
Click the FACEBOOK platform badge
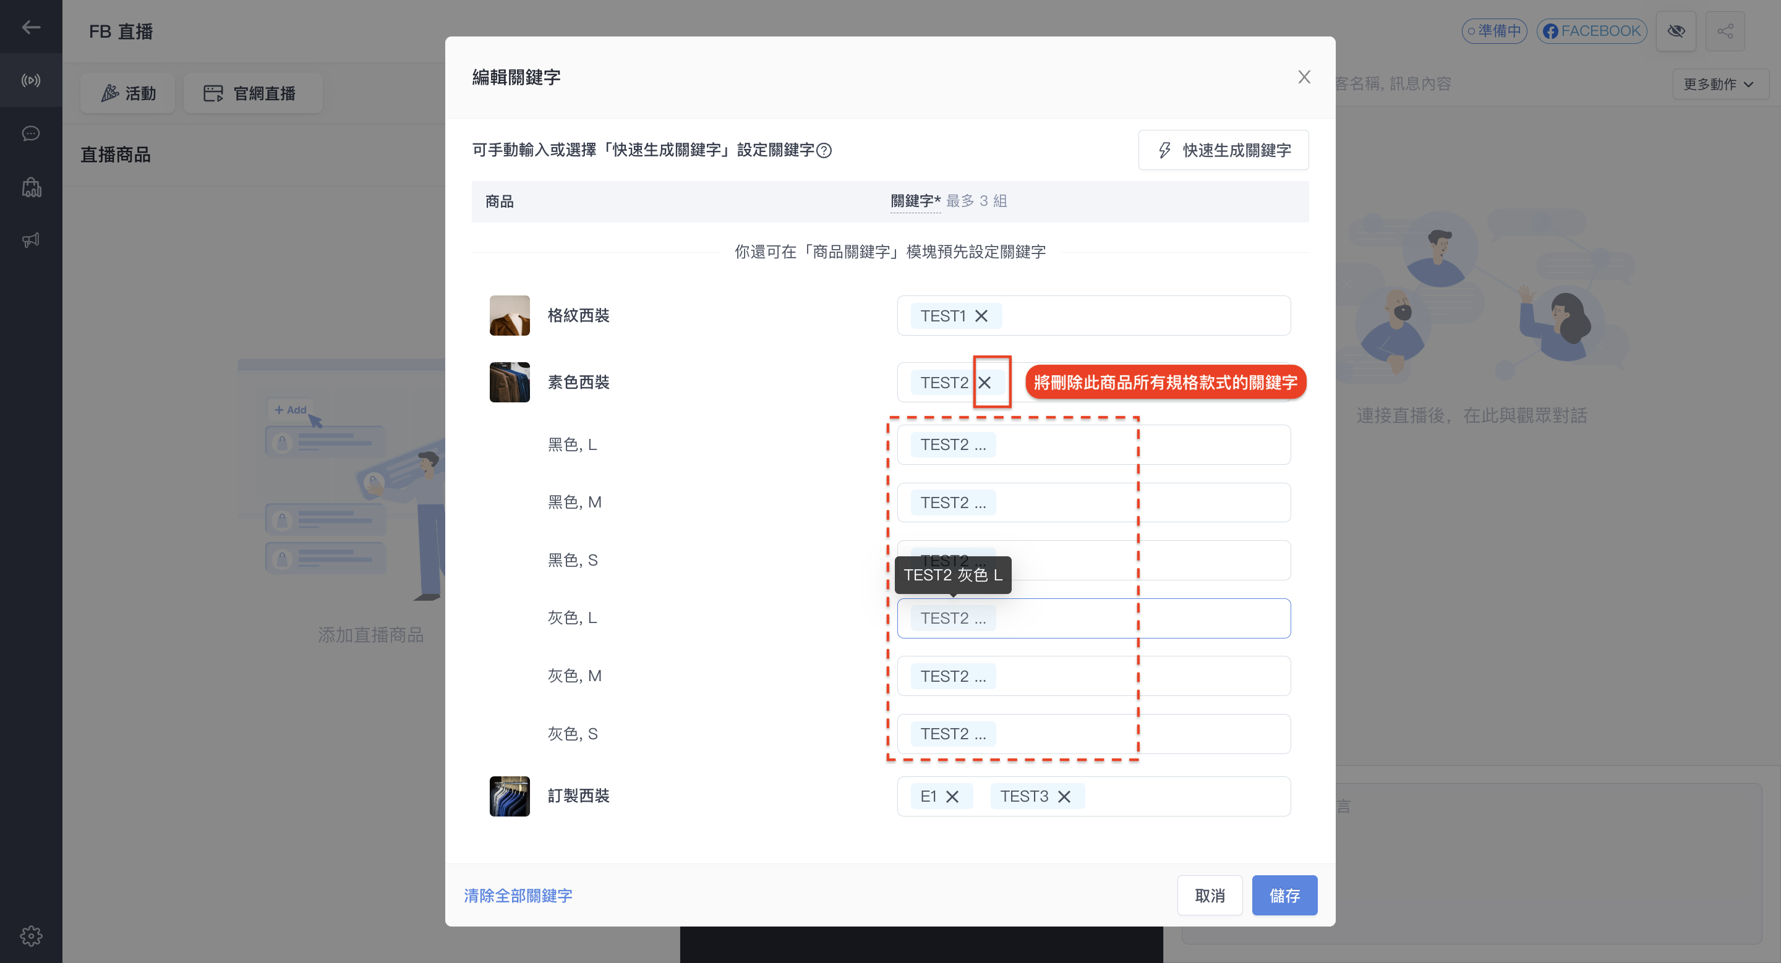pos(1592,31)
